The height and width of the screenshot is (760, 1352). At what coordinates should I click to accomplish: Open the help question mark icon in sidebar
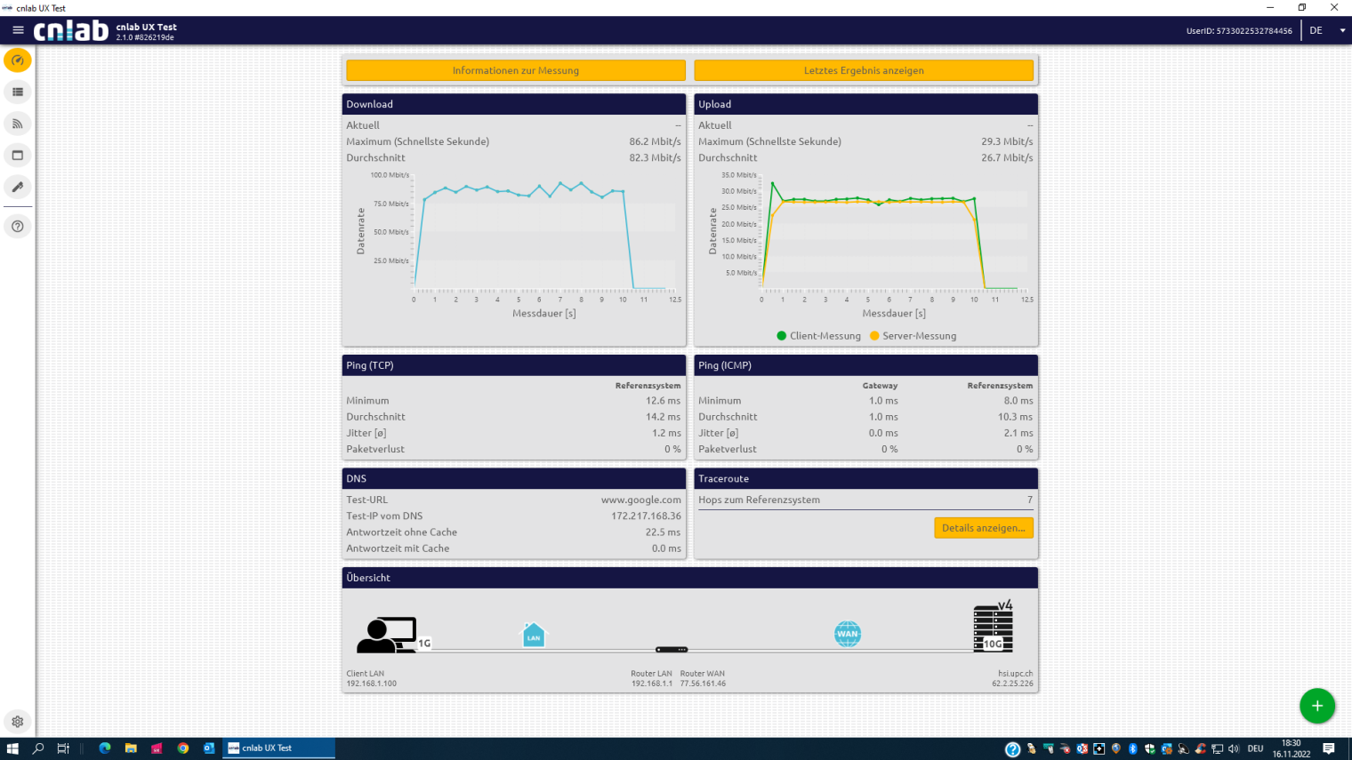(x=18, y=227)
